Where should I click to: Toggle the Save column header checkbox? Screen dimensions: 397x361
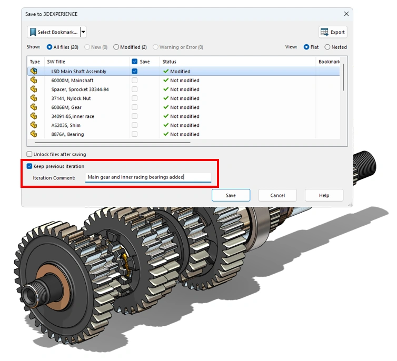(135, 62)
